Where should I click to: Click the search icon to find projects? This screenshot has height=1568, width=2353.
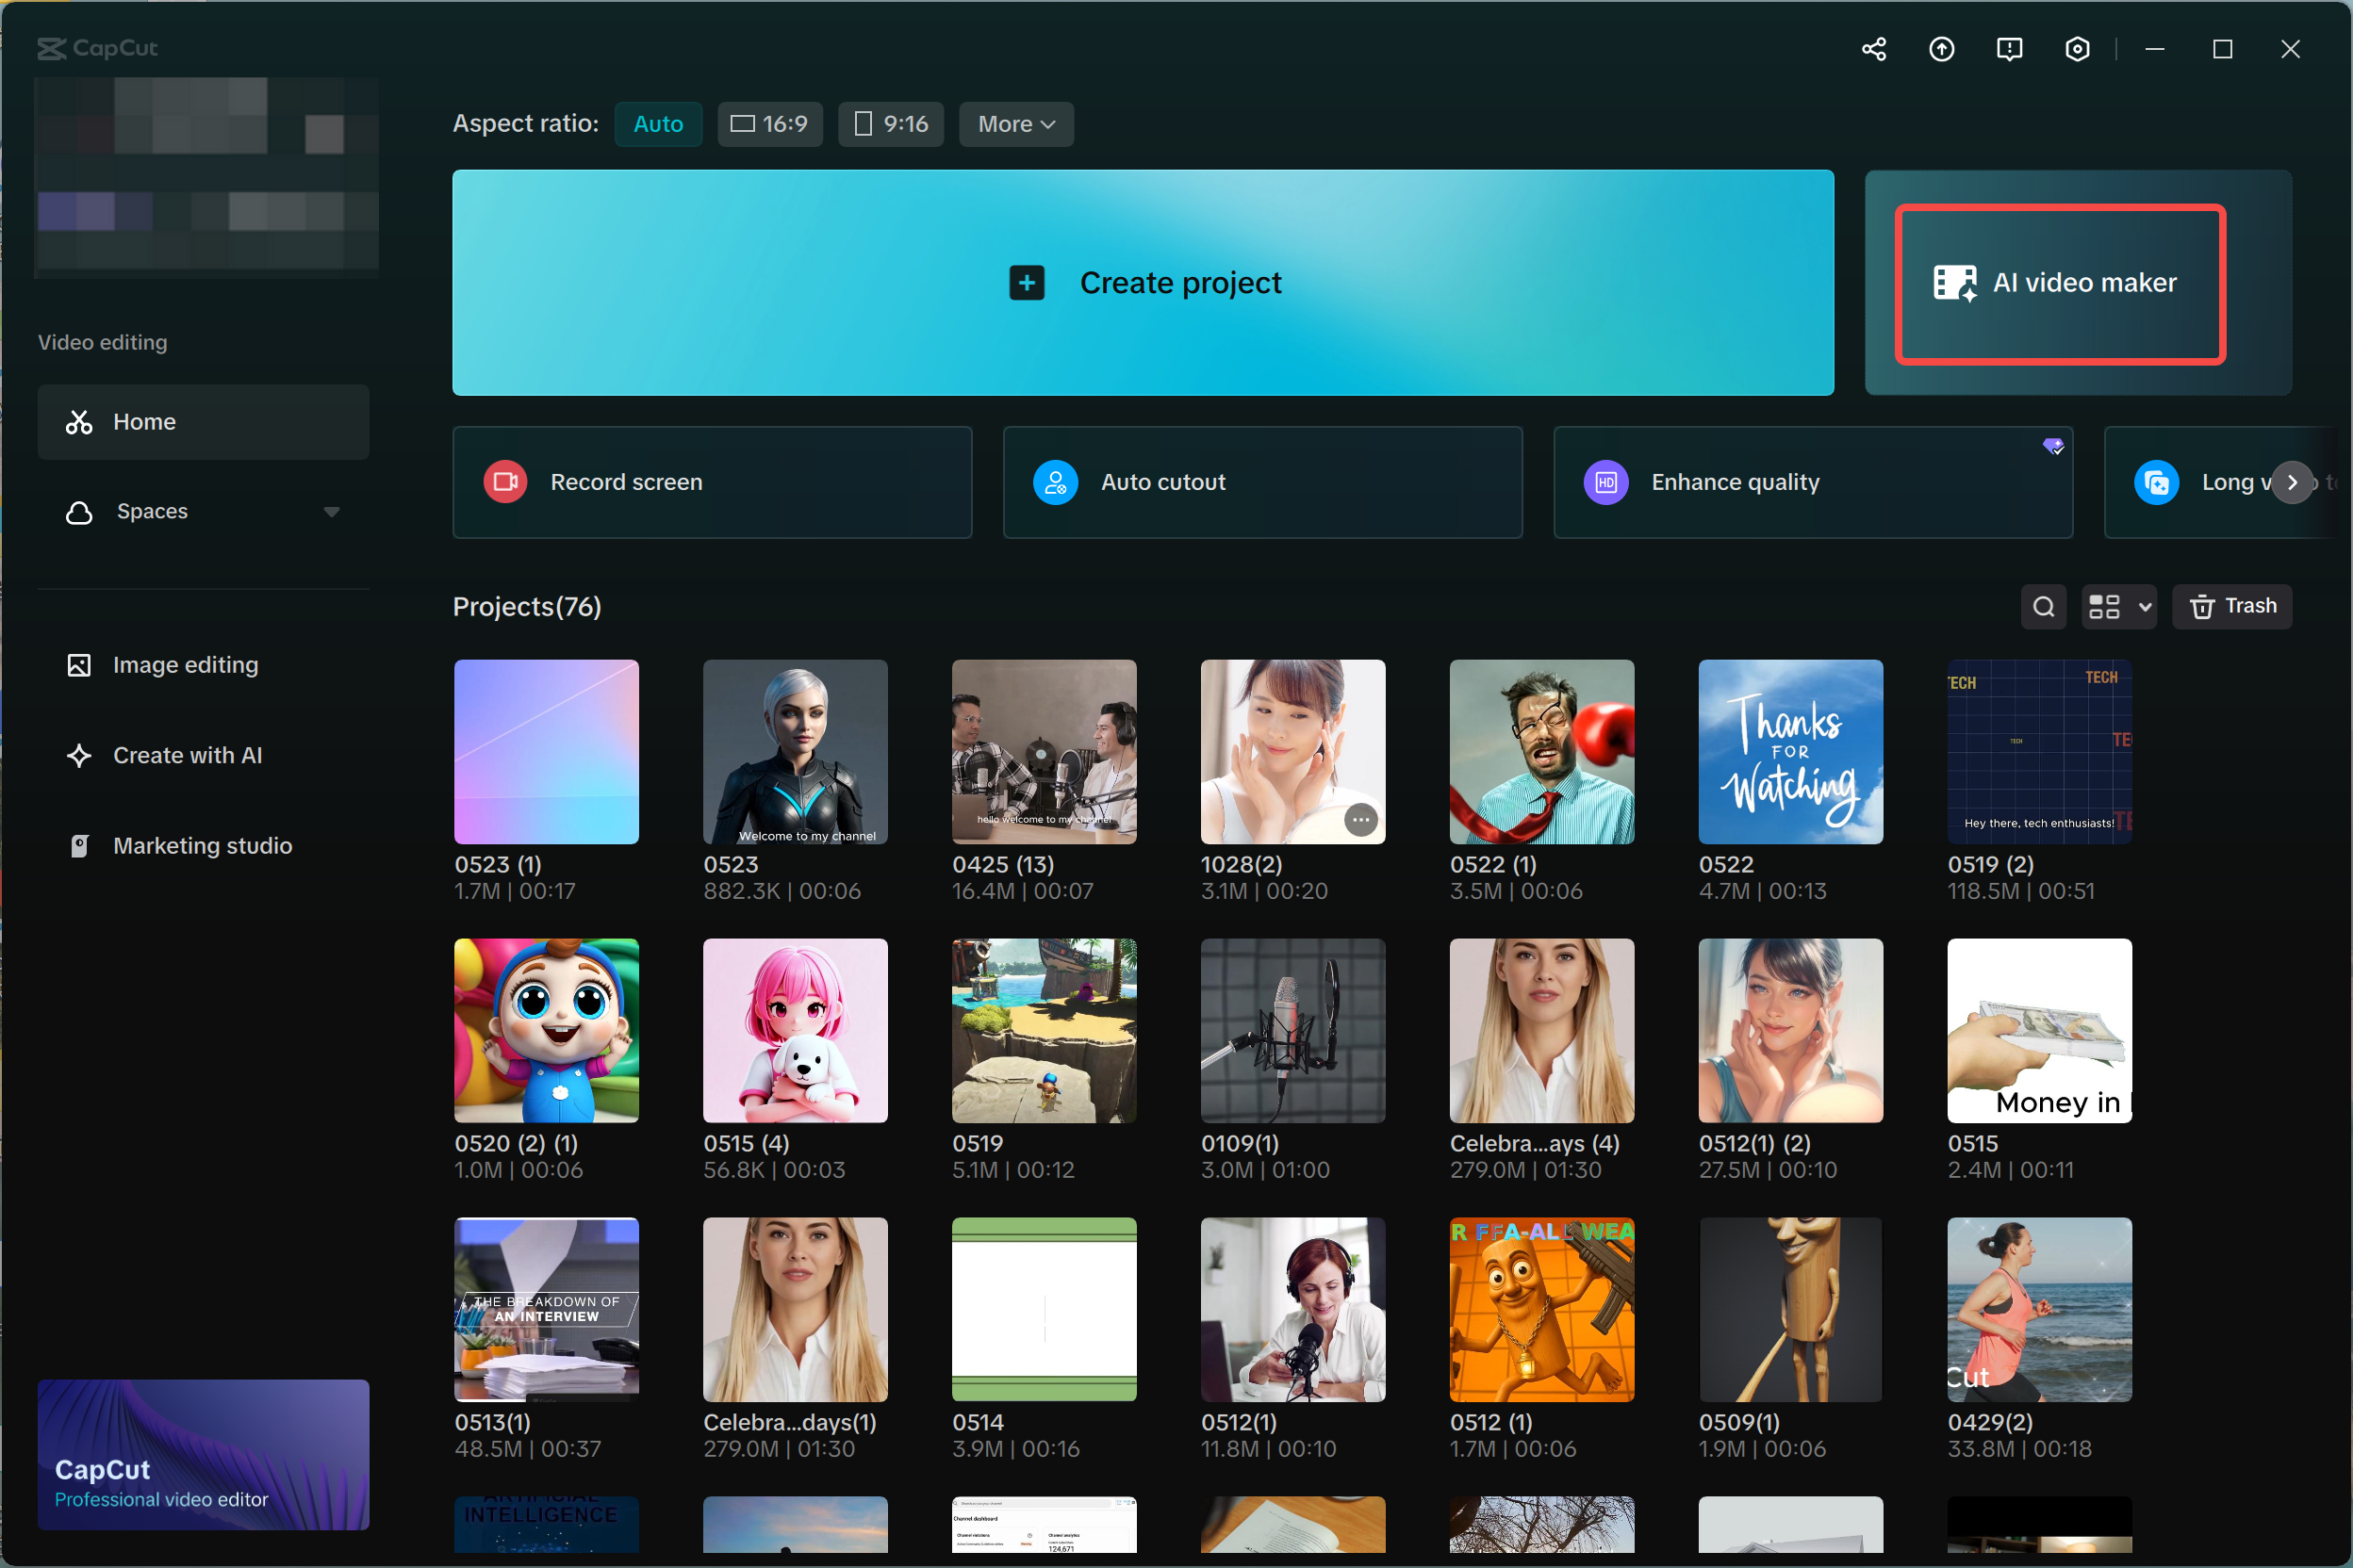point(2043,606)
